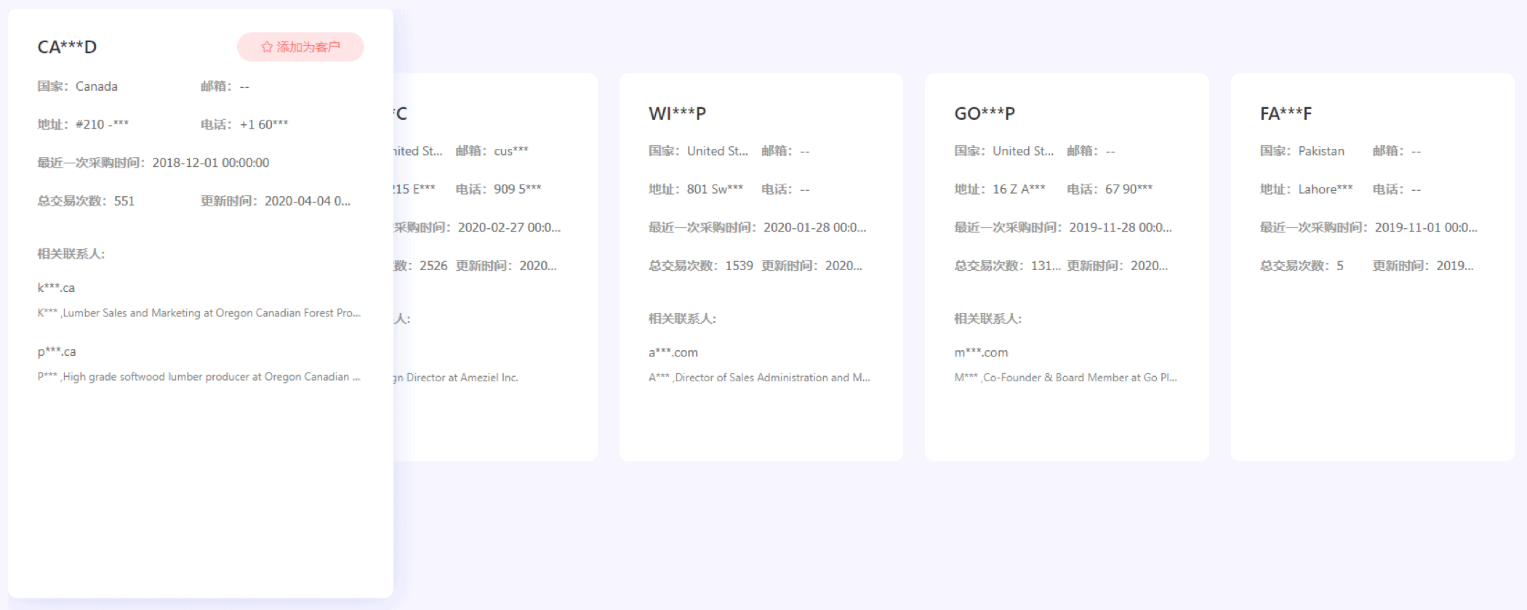
Task: Click Co-Founder & Board Member contact text
Action: 1065,378
